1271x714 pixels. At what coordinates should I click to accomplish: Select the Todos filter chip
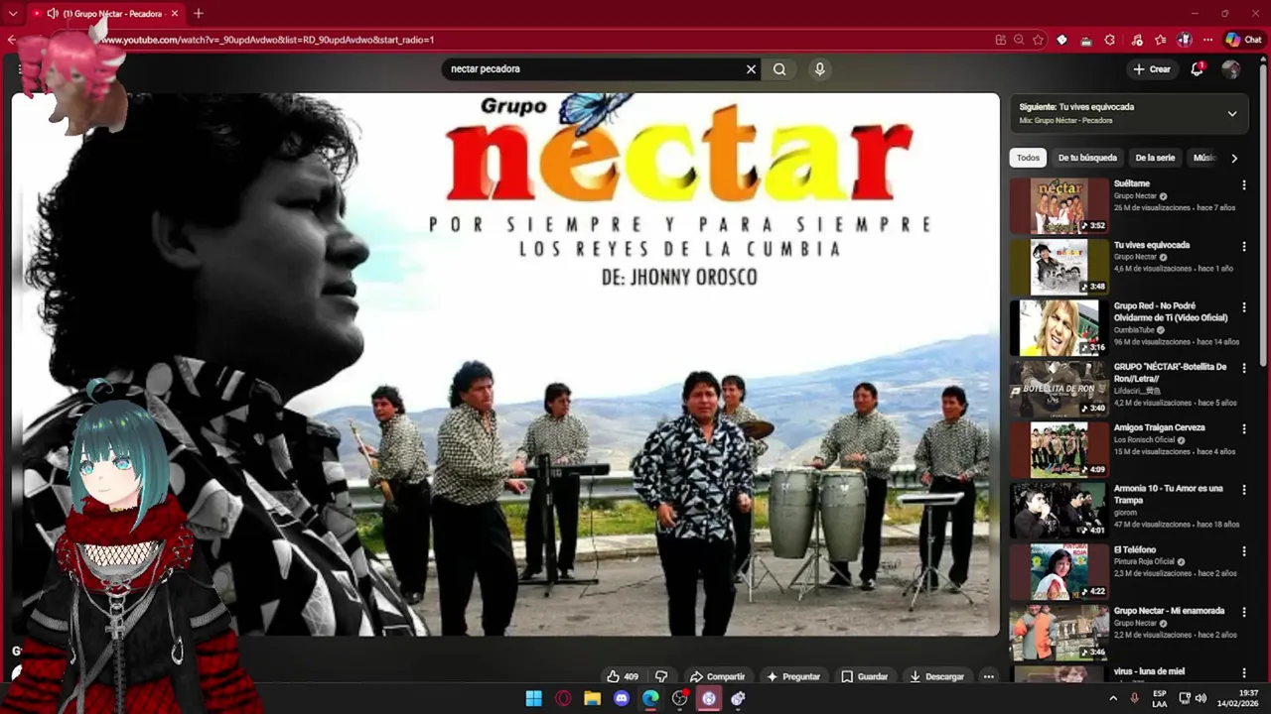(1029, 158)
